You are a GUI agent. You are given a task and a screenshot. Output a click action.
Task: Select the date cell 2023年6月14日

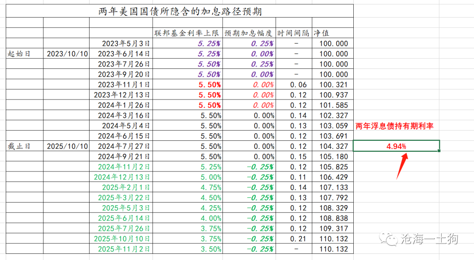[121, 54]
